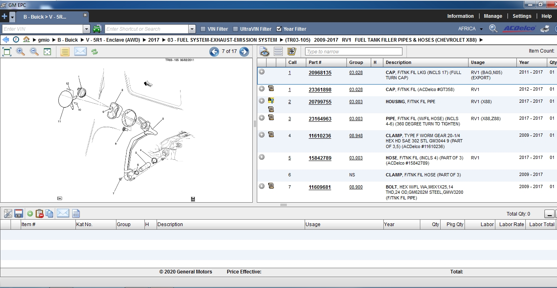This screenshot has width=557, height=288.
Task: Click group link 08.948
Action: click(x=356, y=136)
